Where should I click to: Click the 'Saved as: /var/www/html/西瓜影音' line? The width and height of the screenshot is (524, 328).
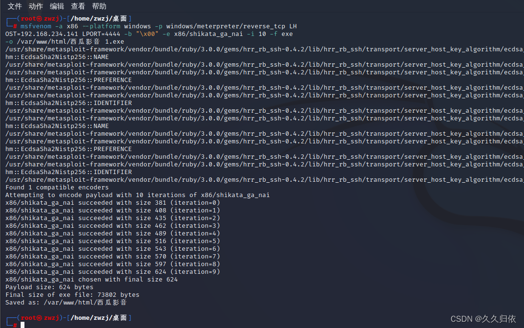(x=66, y=303)
